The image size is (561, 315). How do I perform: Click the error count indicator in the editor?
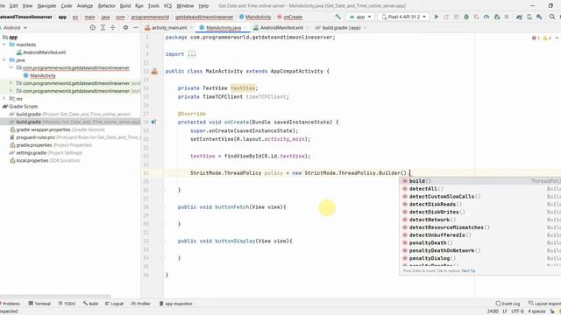(x=536, y=38)
